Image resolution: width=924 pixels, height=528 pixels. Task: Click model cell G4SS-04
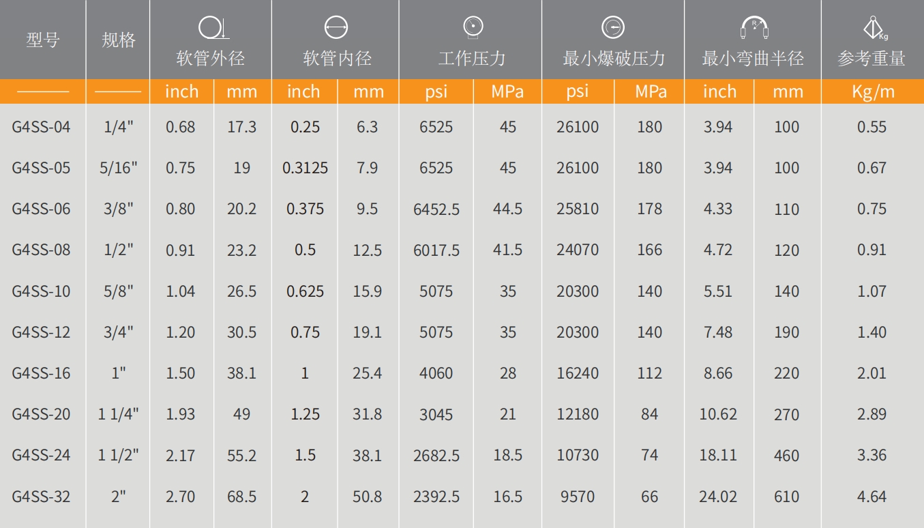[x=42, y=127]
